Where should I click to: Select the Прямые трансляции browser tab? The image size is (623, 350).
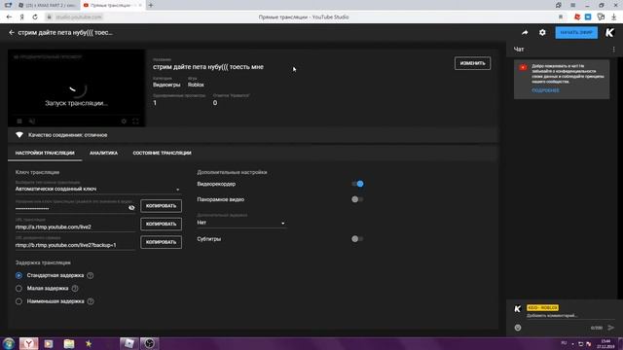point(112,5)
